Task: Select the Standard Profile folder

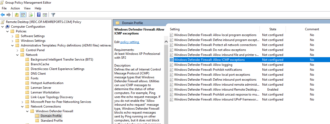Action: tap(52, 121)
